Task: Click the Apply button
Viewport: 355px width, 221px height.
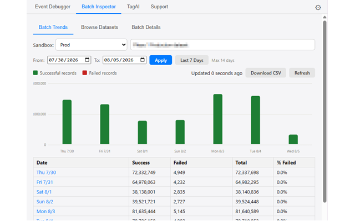Action: [161, 60]
